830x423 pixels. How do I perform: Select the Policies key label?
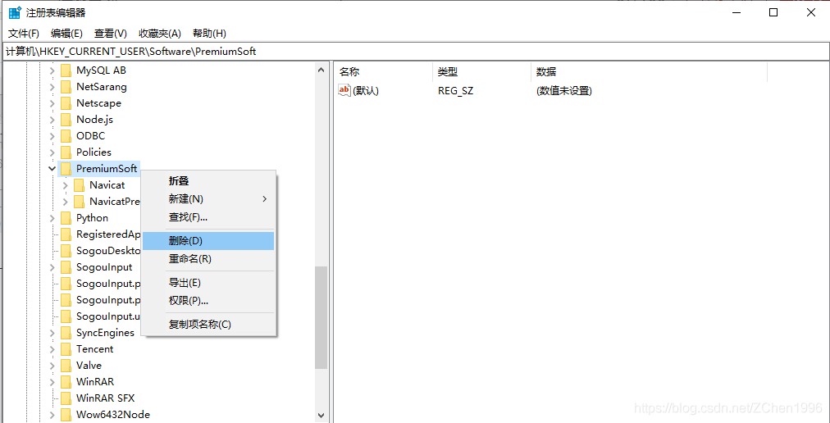pyautogui.click(x=93, y=152)
